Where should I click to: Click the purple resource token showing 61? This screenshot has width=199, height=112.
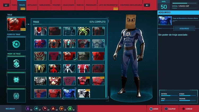28,109
